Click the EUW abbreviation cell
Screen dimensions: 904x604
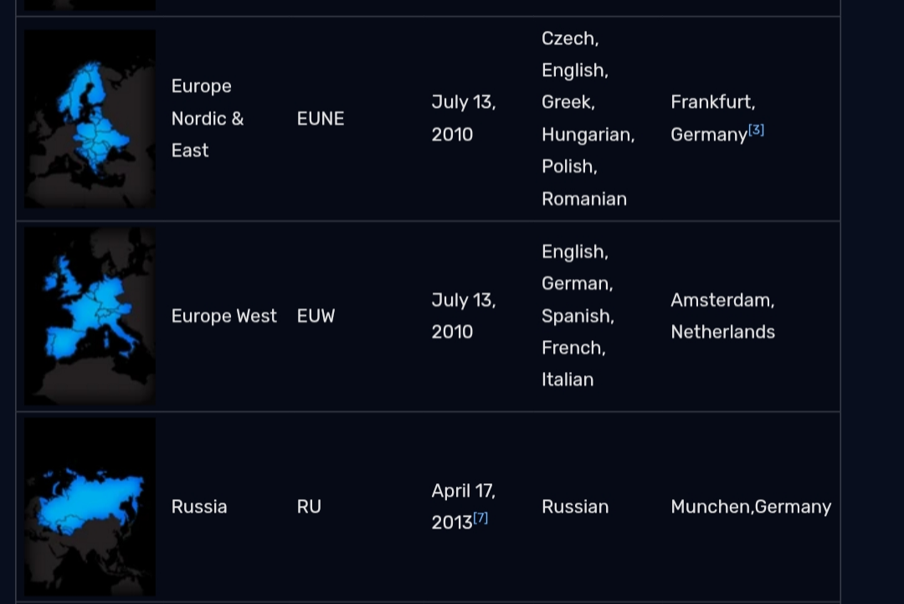point(316,316)
